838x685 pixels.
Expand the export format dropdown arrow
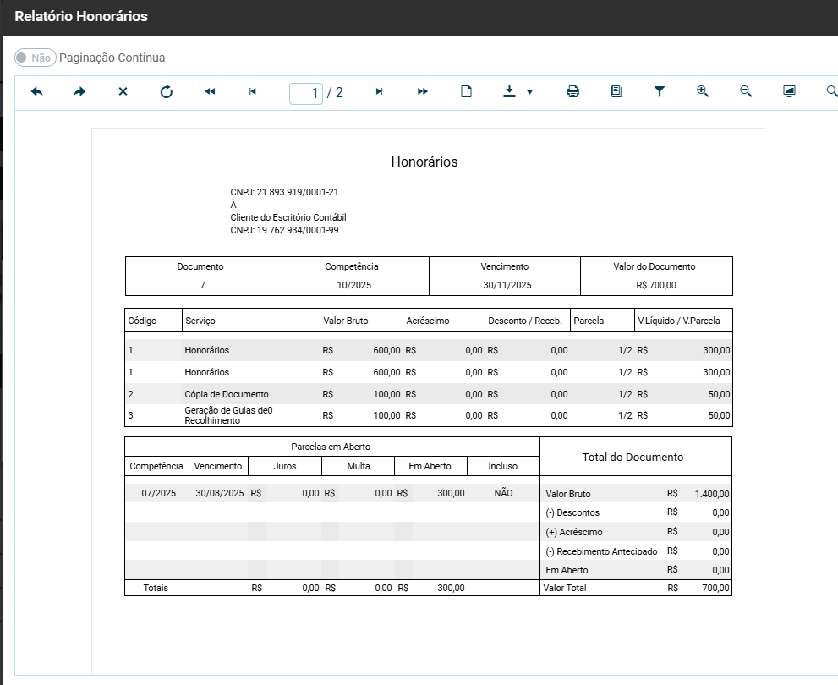coord(530,91)
